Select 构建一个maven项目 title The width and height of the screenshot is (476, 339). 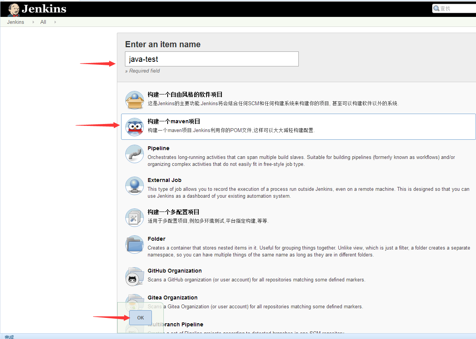pyautogui.click(x=174, y=121)
